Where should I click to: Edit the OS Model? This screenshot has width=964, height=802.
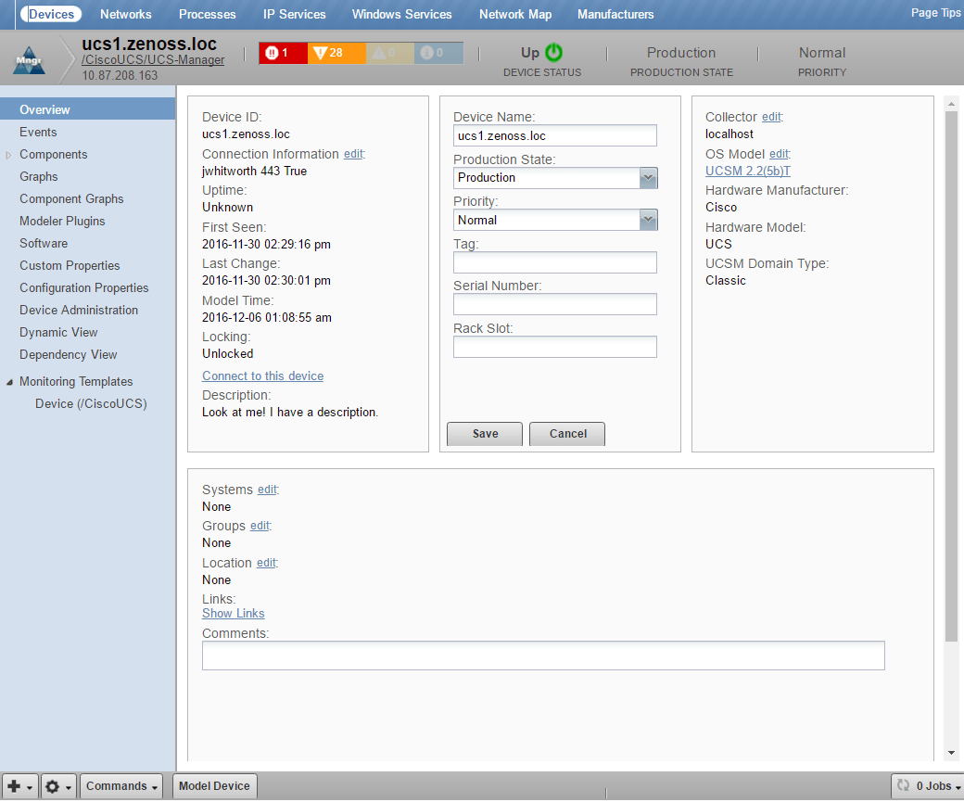pyautogui.click(x=779, y=154)
